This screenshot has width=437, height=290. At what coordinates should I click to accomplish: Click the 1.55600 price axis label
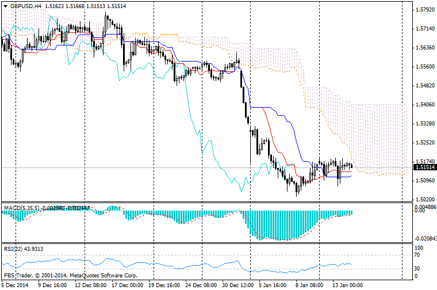click(x=425, y=67)
